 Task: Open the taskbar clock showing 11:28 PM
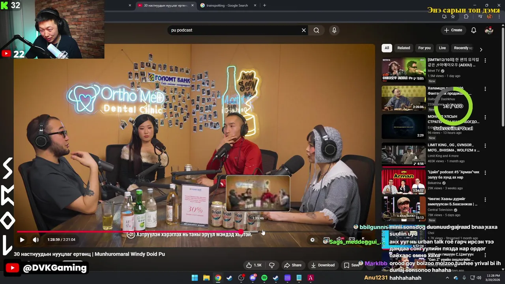coord(493,278)
